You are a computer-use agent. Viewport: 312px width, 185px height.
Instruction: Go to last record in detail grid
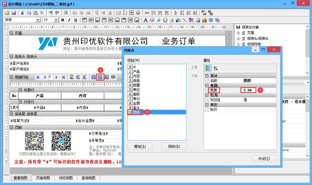63,77
